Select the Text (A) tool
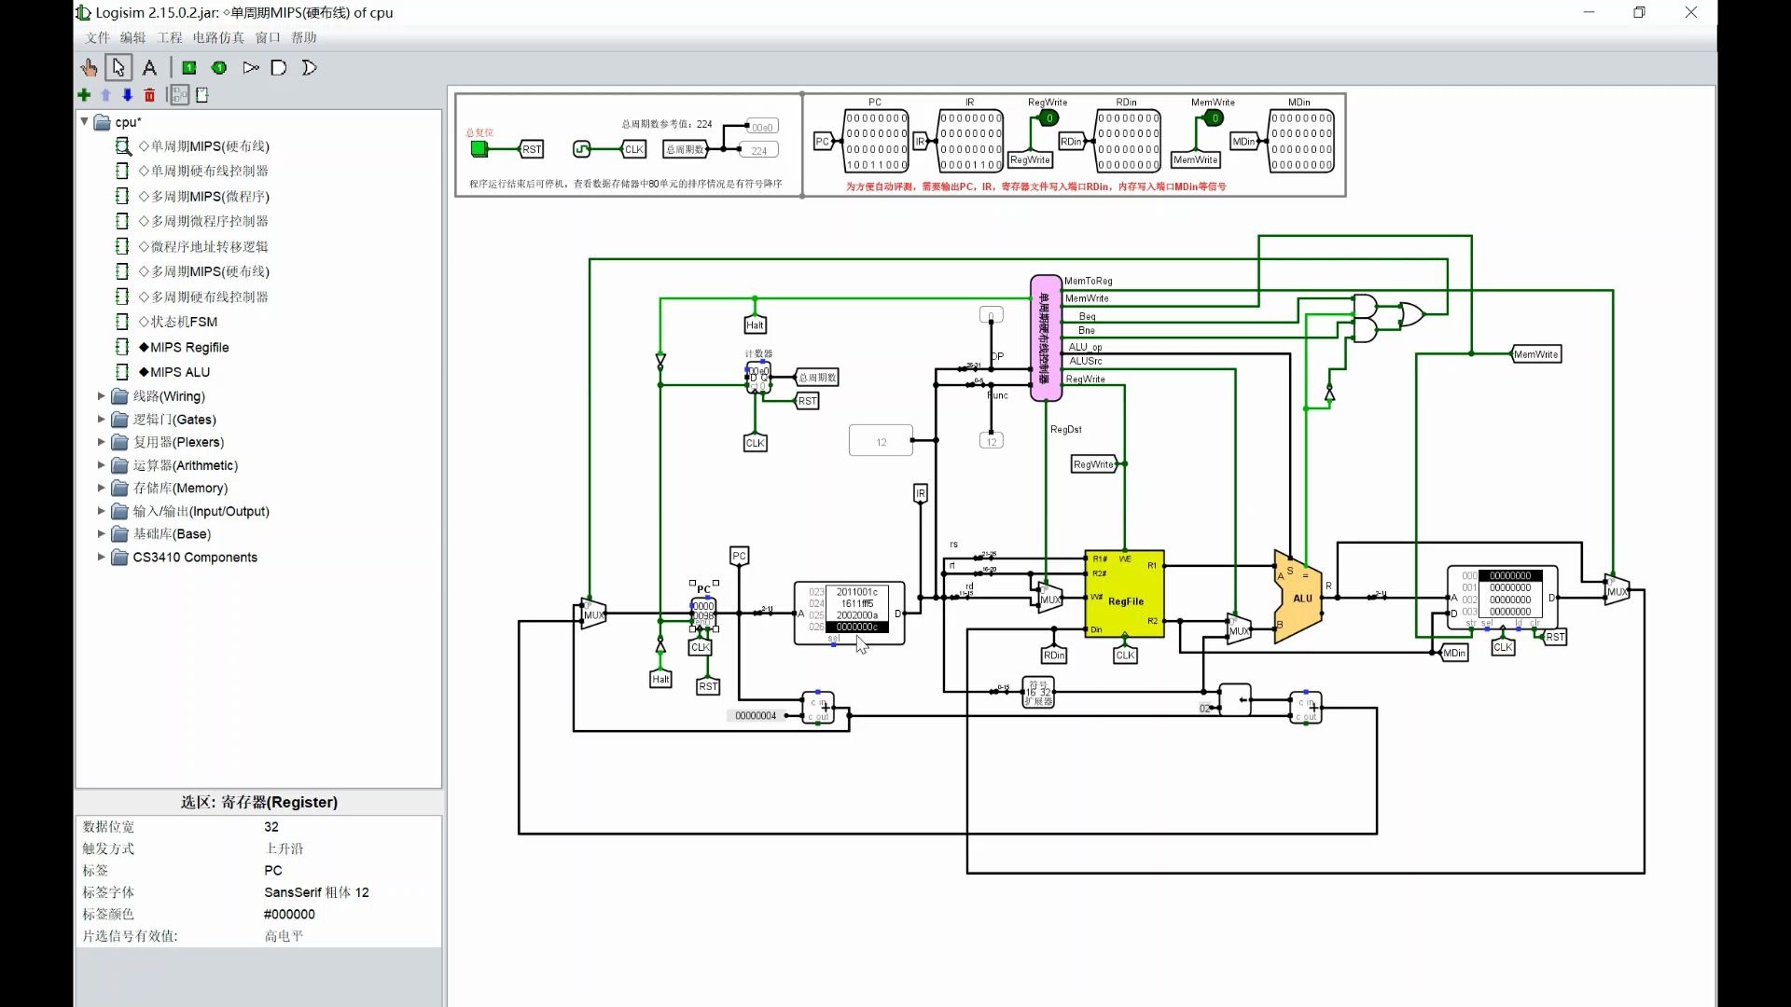The height and width of the screenshot is (1007, 1791). pos(149,67)
